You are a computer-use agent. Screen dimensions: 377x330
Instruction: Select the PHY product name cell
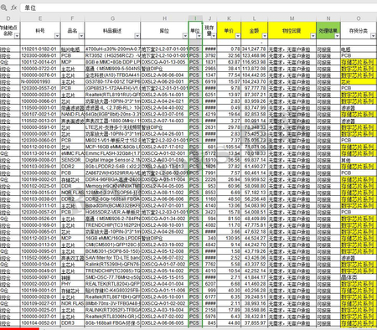[x=72, y=284]
